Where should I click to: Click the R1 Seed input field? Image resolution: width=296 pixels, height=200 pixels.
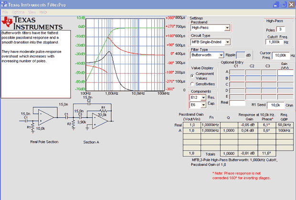275,105
